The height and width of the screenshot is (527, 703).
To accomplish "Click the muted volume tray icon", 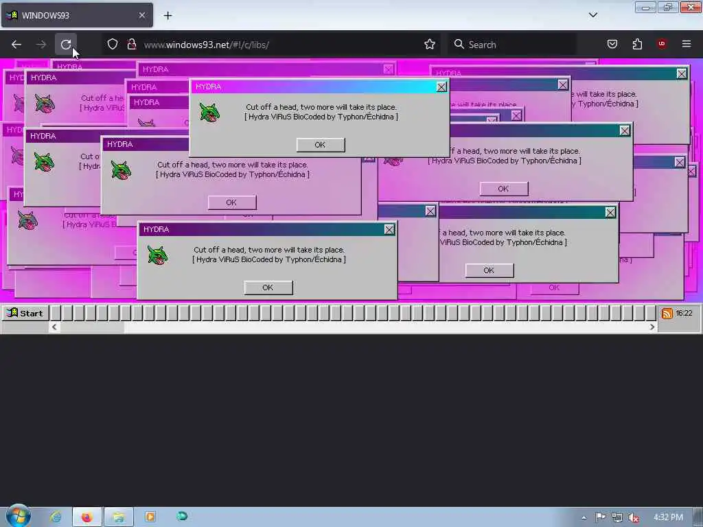I will [x=634, y=517].
